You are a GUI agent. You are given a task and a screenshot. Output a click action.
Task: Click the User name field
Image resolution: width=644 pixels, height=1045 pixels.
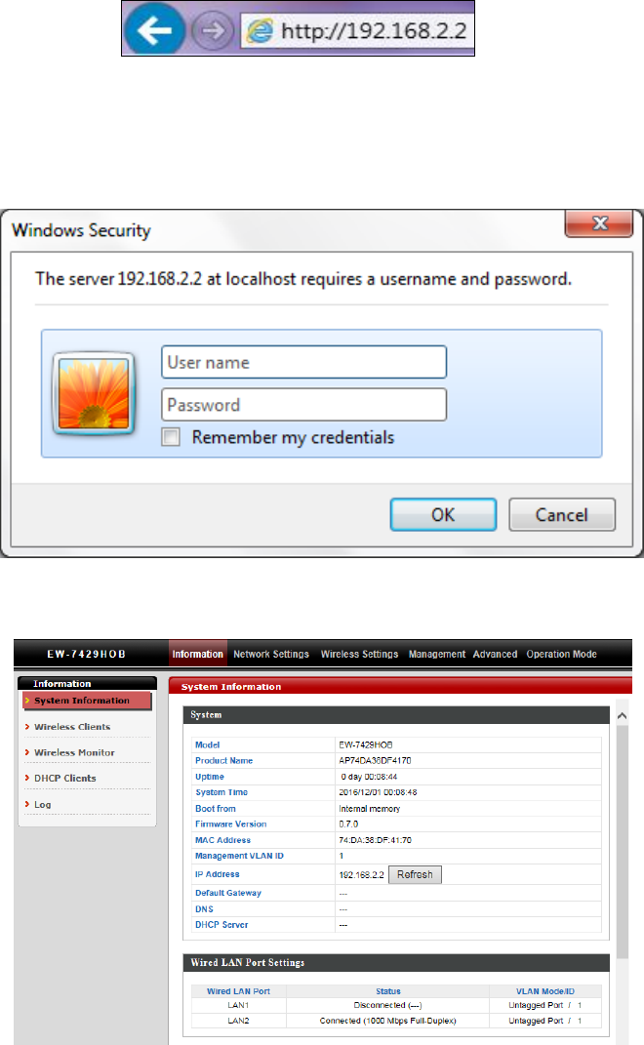tap(304, 362)
